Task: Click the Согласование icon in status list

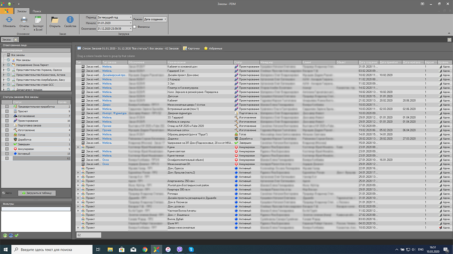Action: [16, 116]
